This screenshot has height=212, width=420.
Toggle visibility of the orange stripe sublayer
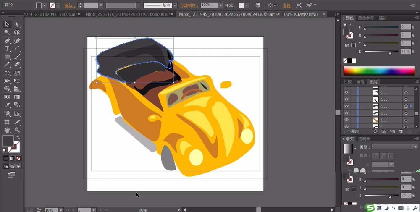click(346, 120)
